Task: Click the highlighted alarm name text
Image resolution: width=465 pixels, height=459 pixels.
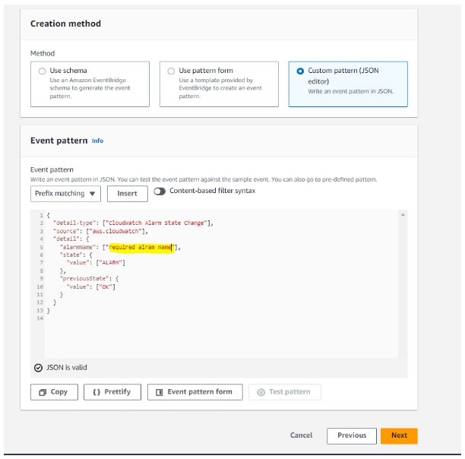Action: click(141, 247)
